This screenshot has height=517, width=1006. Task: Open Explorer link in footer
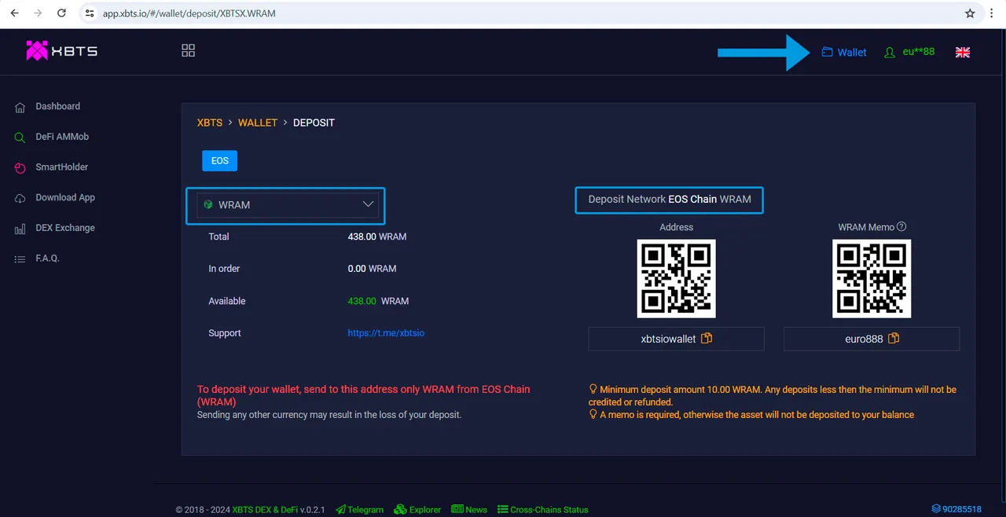coord(418,509)
